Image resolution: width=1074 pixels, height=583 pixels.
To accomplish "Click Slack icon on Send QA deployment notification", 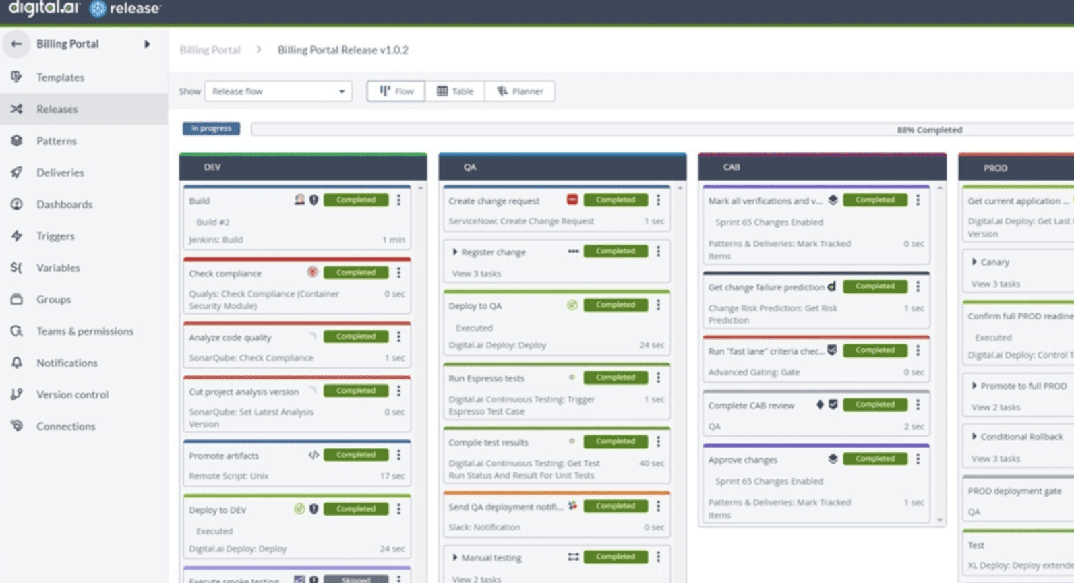I will point(572,505).
